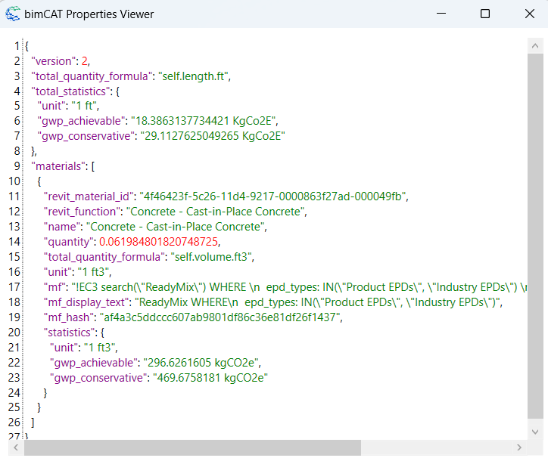Click the "materials" key on line 9
This screenshot has height=461, width=548.
59,166
